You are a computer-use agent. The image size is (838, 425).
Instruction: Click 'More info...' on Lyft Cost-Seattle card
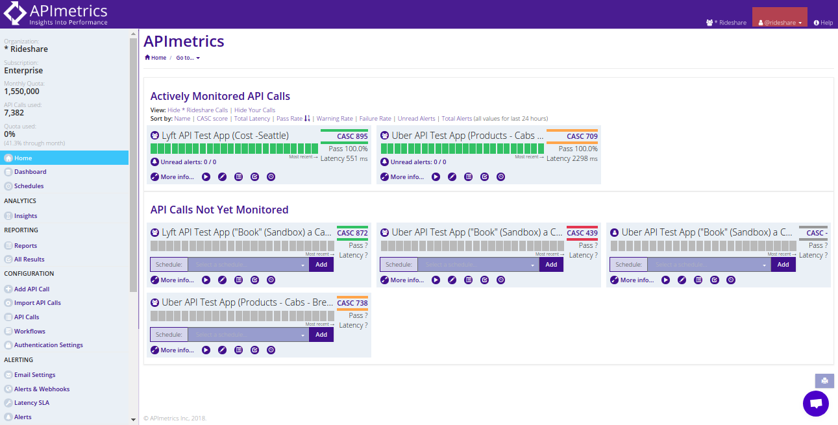coord(172,176)
